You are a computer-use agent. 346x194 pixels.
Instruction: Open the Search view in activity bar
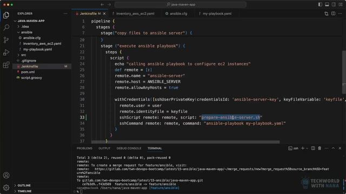6,27
